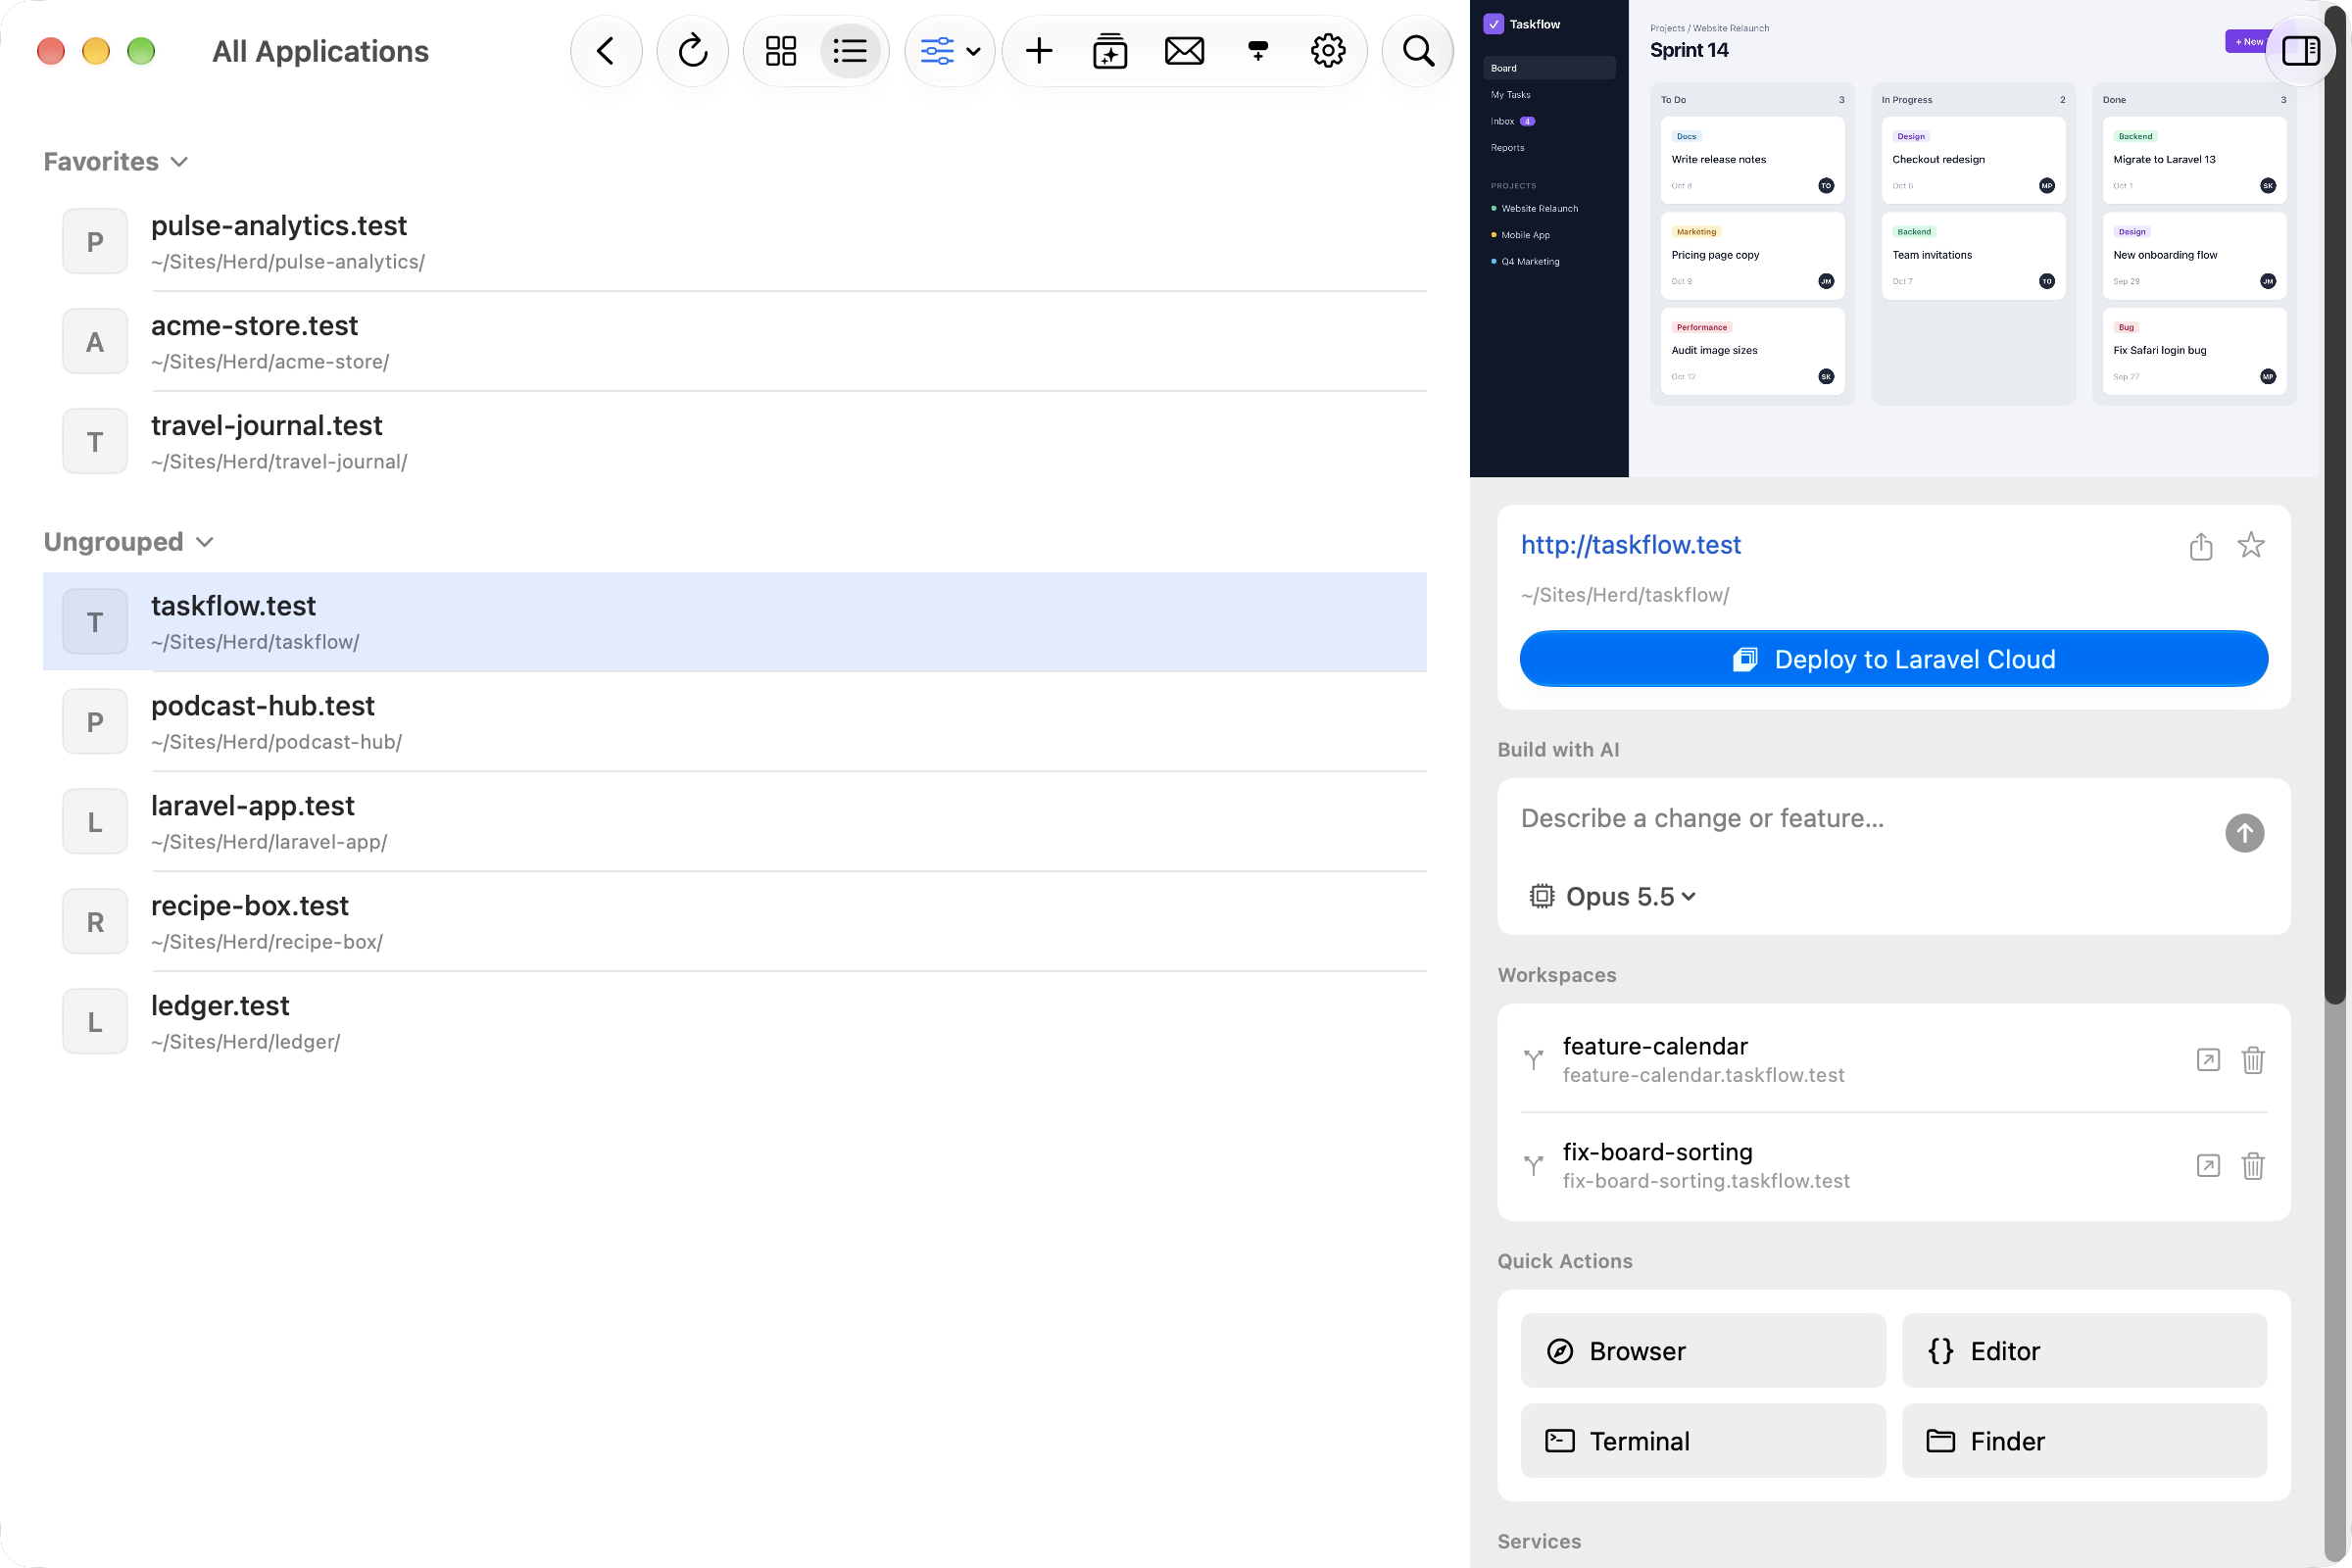Viewport: 2352px width, 1568px height.
Task: Select laravel-app.test site
Action: click(735, 822)
